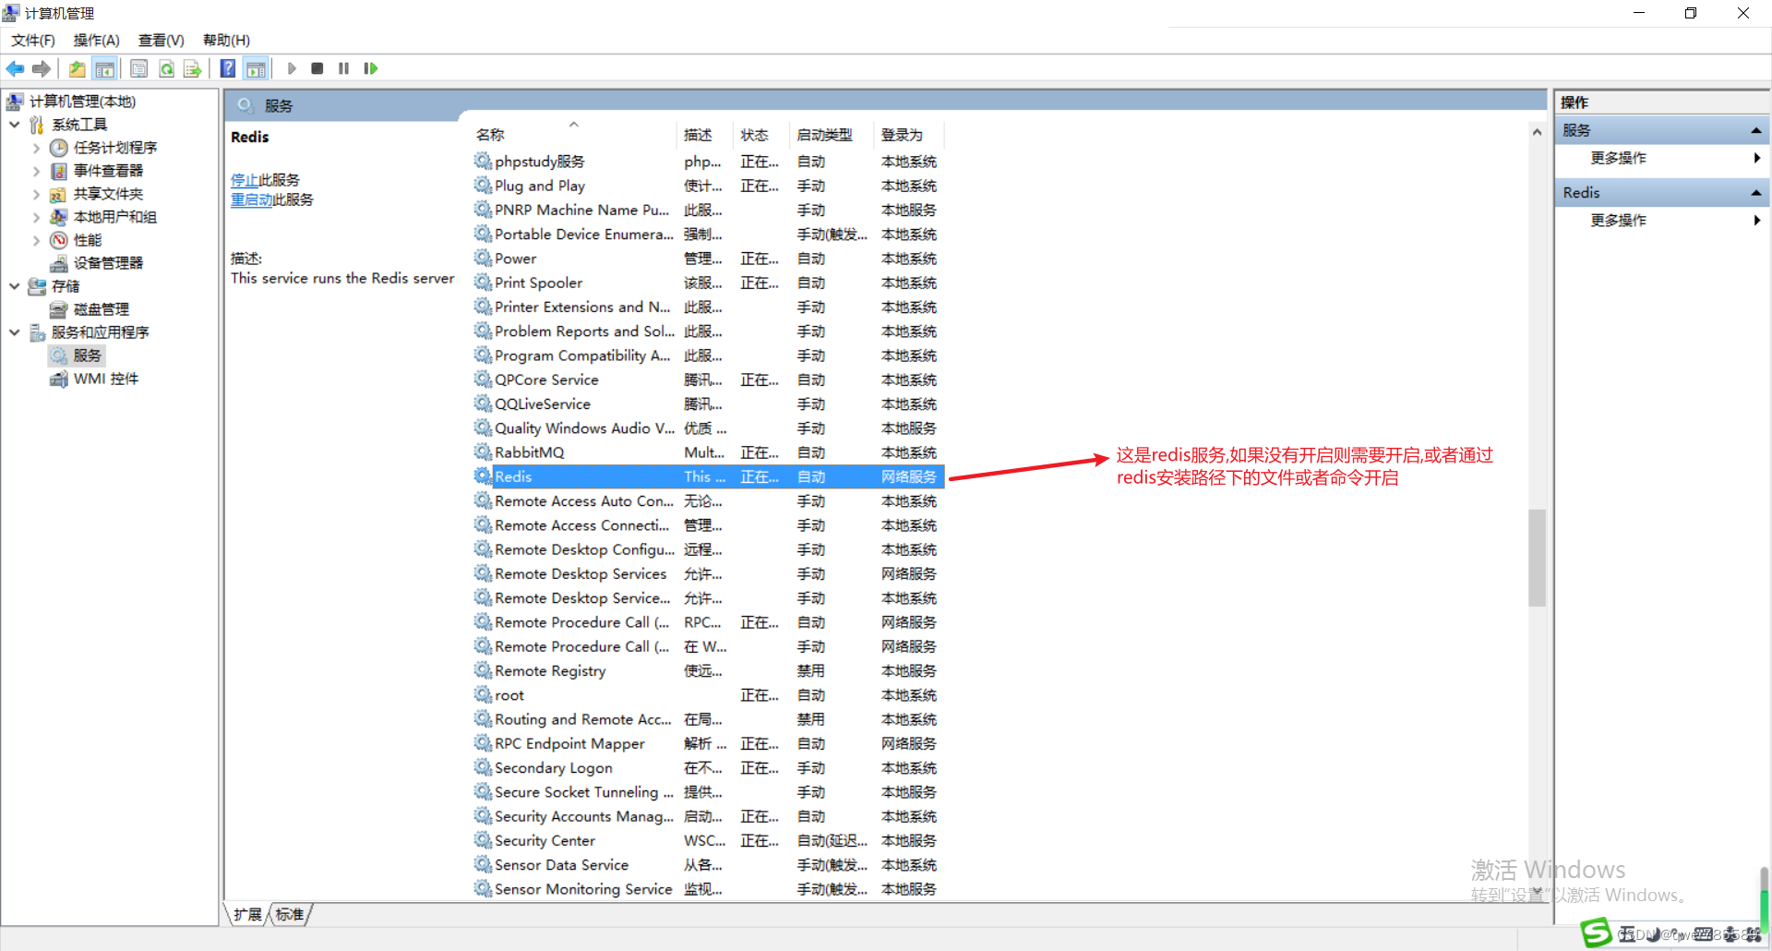Screen dimensions: 1772x951
Task: Select the Security Center service row
Action: pos(708,840)
